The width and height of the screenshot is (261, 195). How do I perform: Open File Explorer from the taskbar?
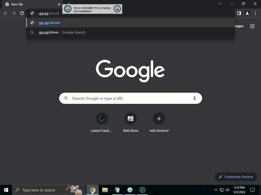click(105, 190)
